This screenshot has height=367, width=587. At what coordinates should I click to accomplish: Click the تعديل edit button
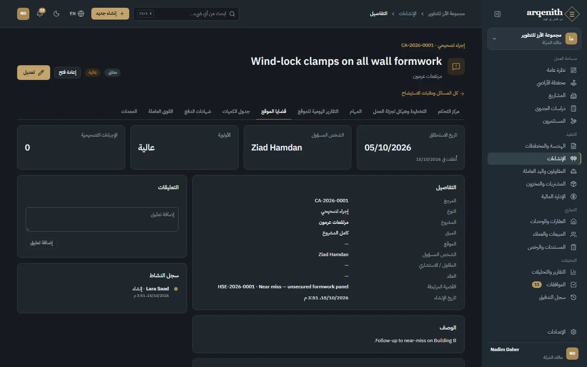[x=33, y=73]
